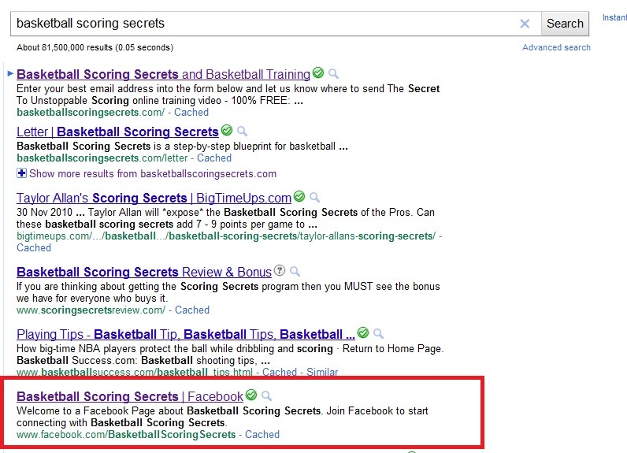The image size is (627, 453).
Task: Open the magnifier preview for the first result
Action: (334, 74)
